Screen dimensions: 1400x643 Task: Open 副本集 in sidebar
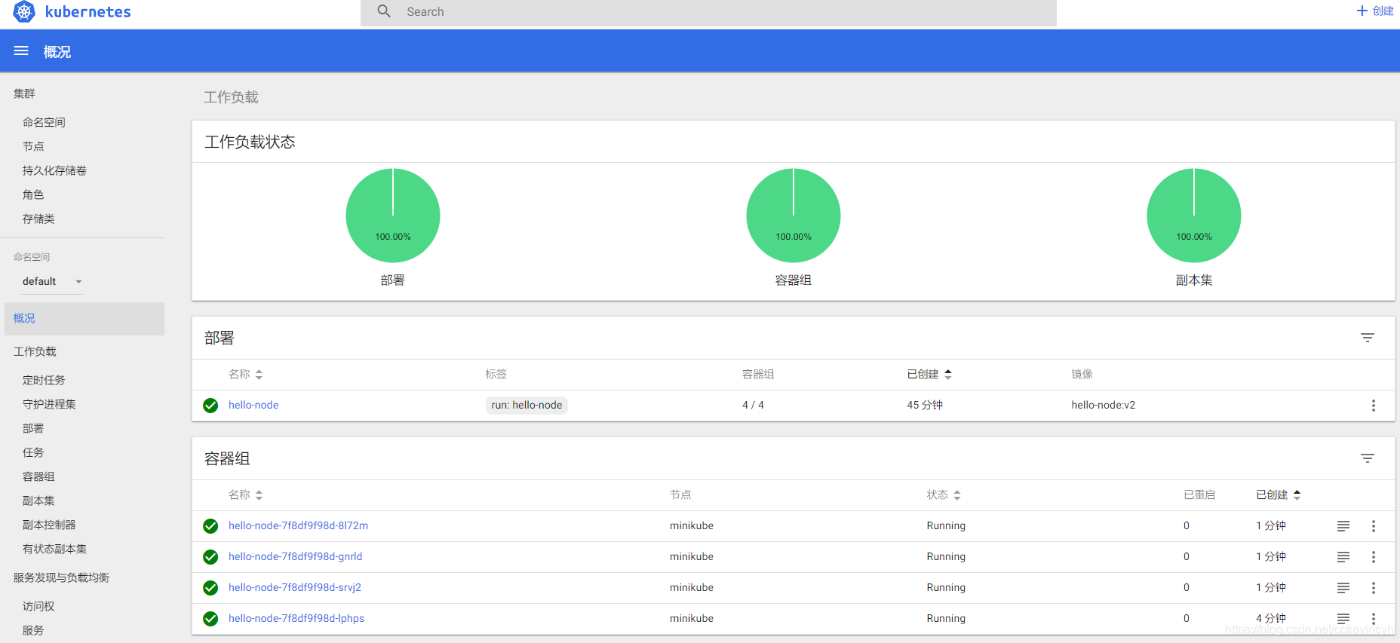click(38, 501)
